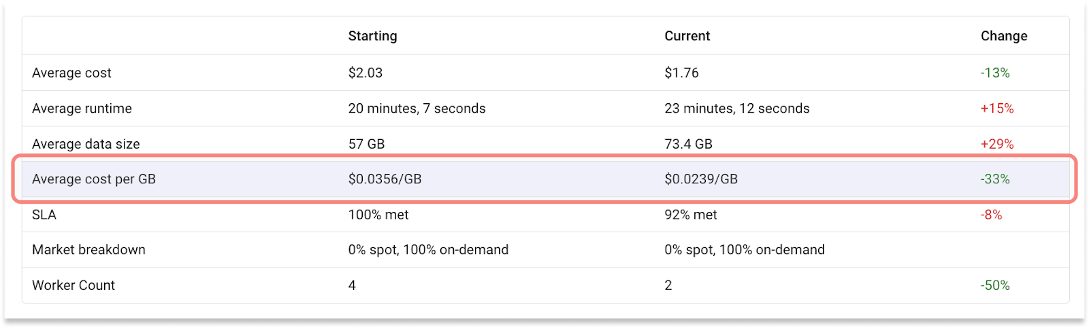
Task: Click the +29% data size change
Action: point(997,144)
